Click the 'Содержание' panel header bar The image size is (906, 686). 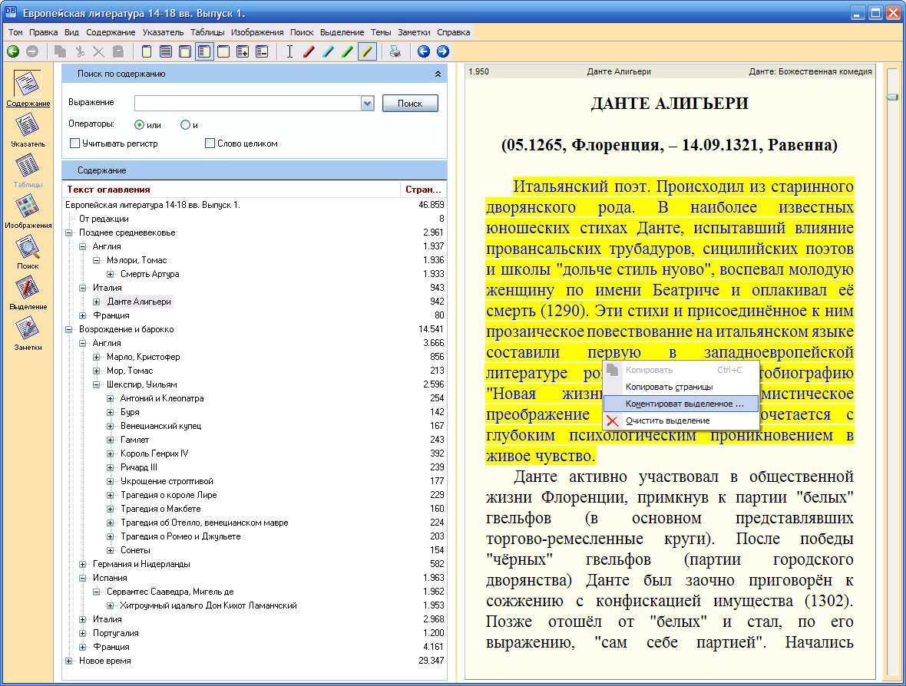tap(254, 170)
